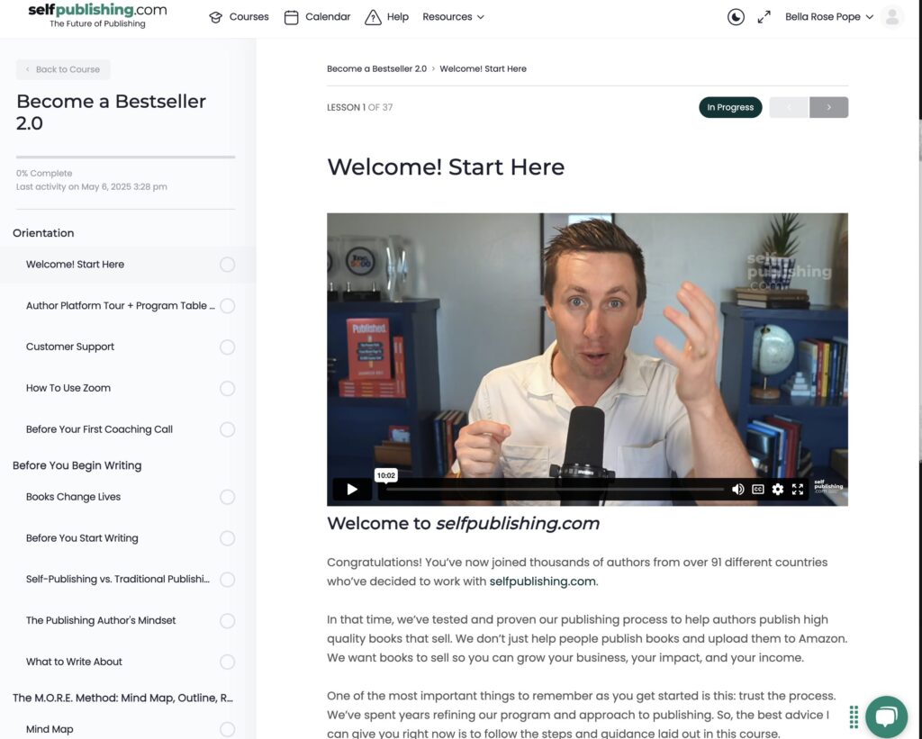Open the Books Change Lives lesson

(x=74, y=497)
